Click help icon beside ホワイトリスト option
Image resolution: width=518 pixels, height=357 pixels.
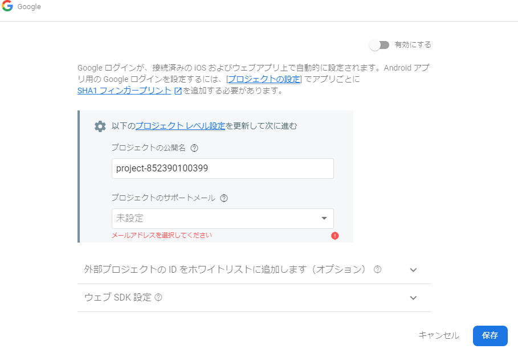pyautogui.click(x=377, y=269)
